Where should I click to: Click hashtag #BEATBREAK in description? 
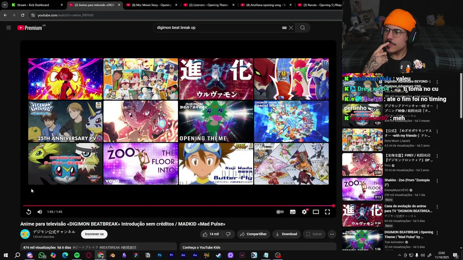pyautogui.click(x=110, y=248)
